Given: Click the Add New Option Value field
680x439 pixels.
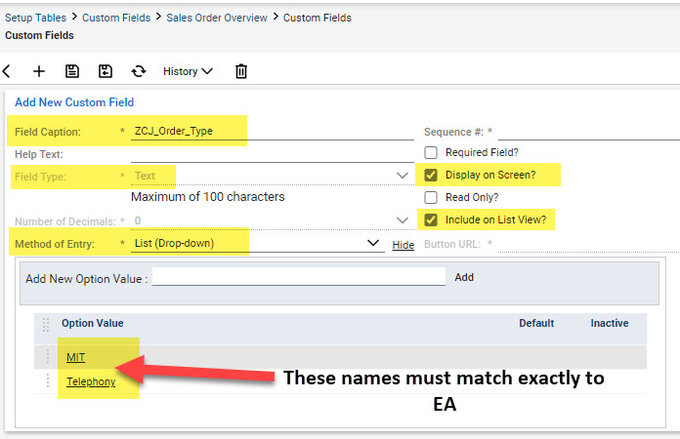Looking at the screenshot, I should coord(299,277).
